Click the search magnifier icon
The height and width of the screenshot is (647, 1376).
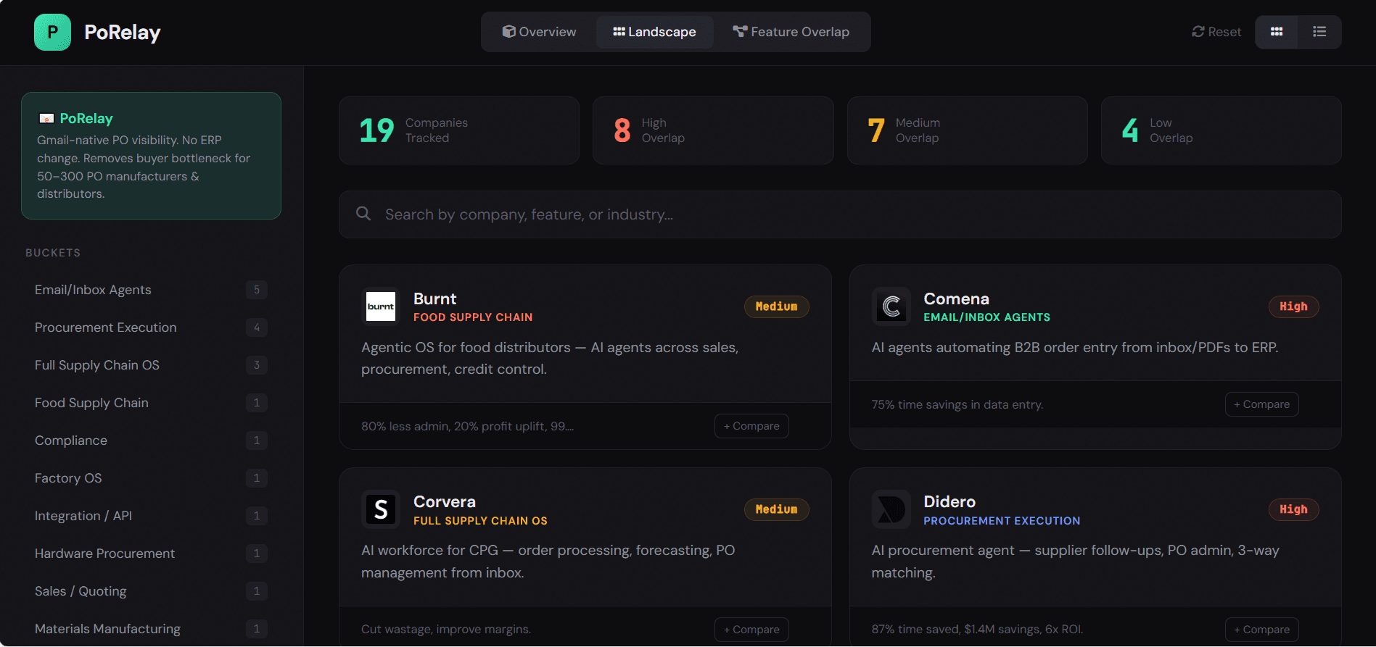[x=363, y=214]
